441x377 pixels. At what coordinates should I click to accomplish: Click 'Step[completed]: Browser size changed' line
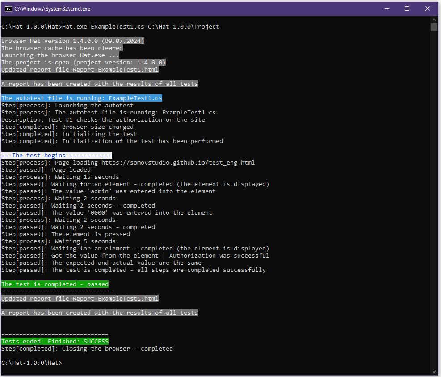point(67,127)
